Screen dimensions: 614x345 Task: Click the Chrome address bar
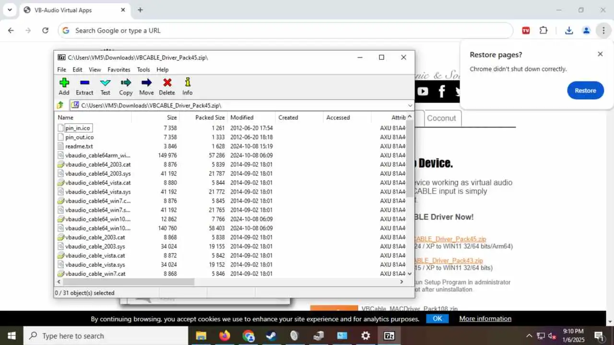pos(285,31)
